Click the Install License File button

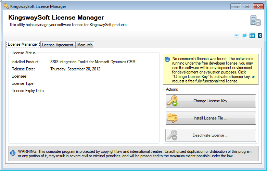(x=211, y=118)
